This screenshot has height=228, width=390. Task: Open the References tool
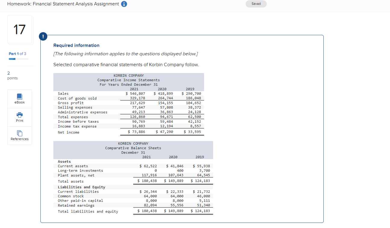pos(19,136)
